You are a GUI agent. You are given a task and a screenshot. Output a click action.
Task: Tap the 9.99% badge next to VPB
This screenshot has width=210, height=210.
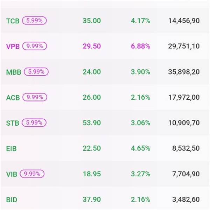click(34, 46)
